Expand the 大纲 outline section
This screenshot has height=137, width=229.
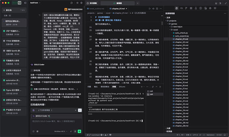(169, 128)
